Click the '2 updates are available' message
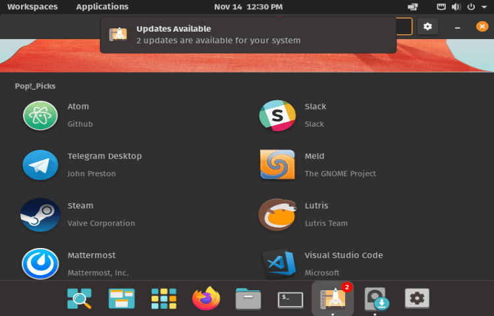The width and height of the screenshot is (494, 316). click(x=218, y=40)
